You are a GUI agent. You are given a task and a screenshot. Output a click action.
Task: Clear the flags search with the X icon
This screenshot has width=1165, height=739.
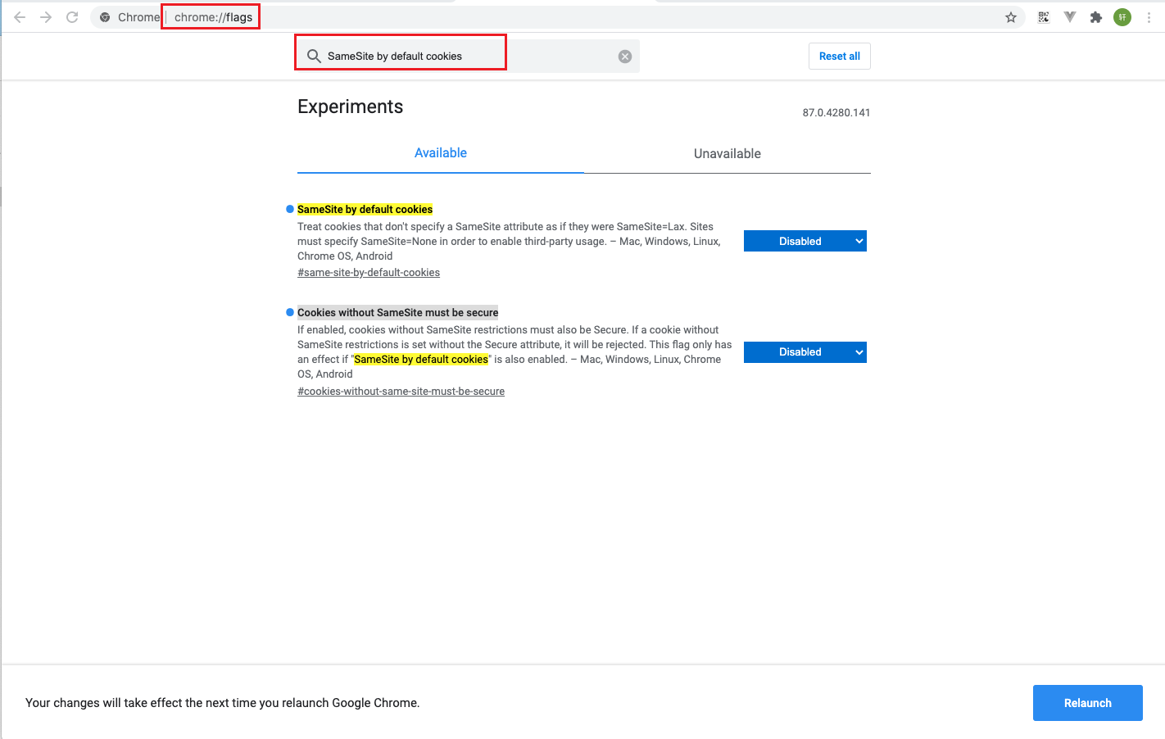(x=625, y=57)
